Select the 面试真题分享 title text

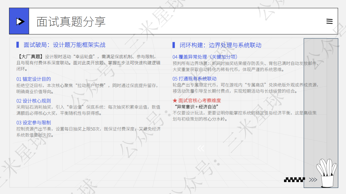coord(71,22)
